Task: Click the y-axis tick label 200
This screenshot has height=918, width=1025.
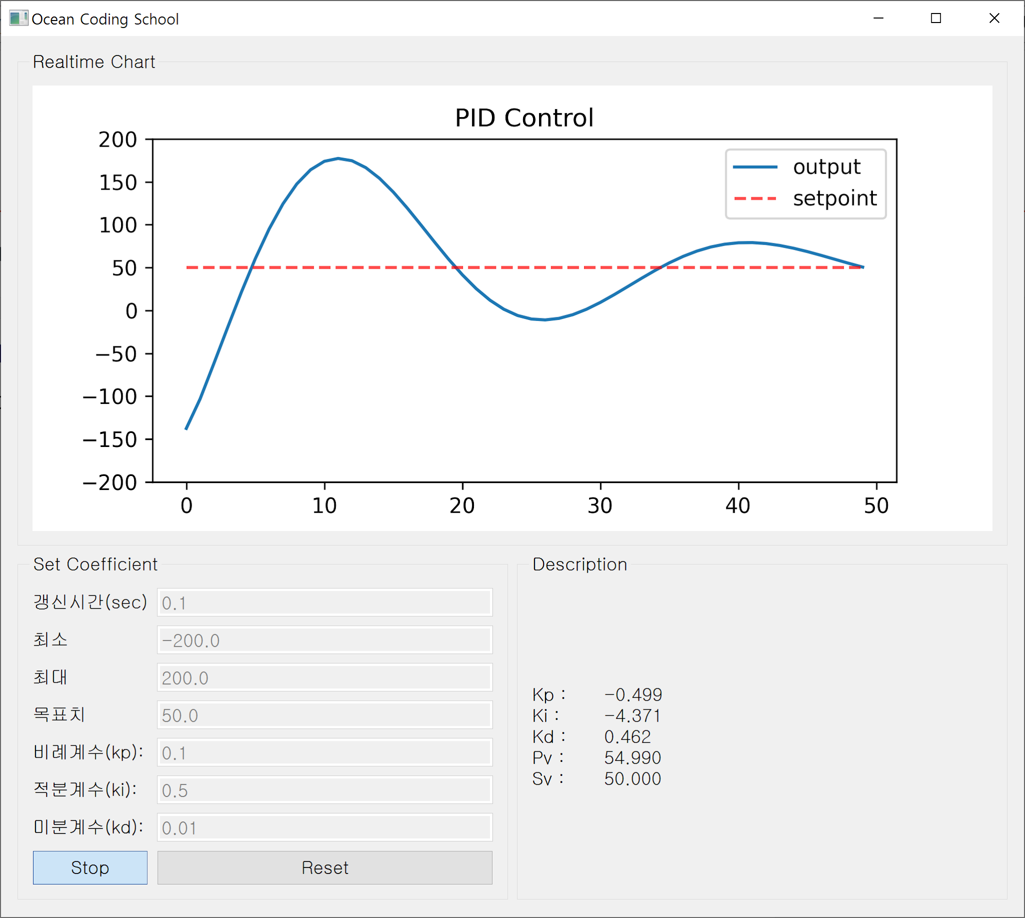Action: pyautogui.click(x=118, y=140)
